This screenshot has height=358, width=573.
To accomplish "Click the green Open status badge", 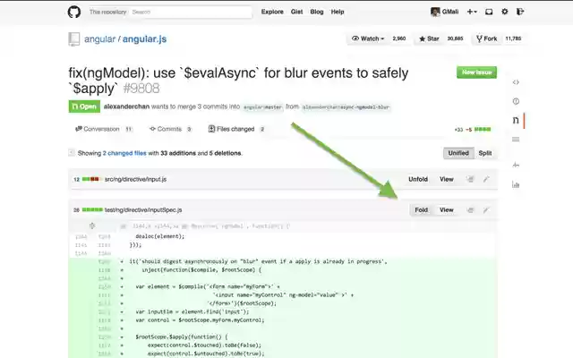I will point(84,107).
